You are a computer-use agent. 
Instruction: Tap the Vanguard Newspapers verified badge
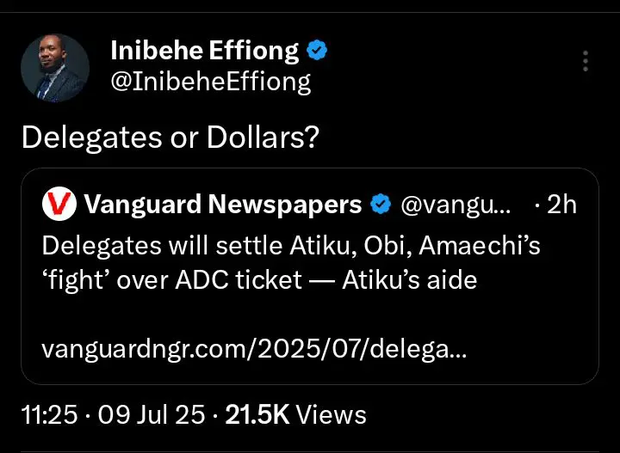point(380,205)
